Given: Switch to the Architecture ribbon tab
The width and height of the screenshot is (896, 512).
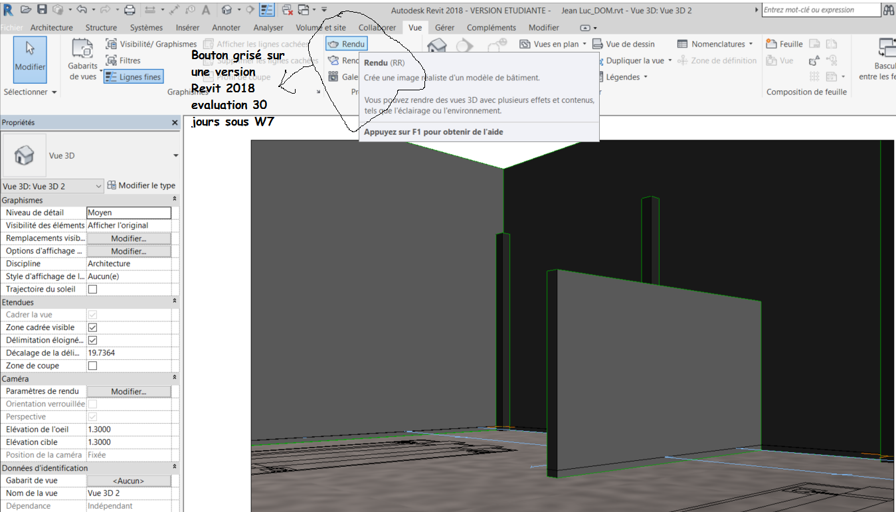Looking at the screenshot, I should pyautogui.click(x=51, y=28).
